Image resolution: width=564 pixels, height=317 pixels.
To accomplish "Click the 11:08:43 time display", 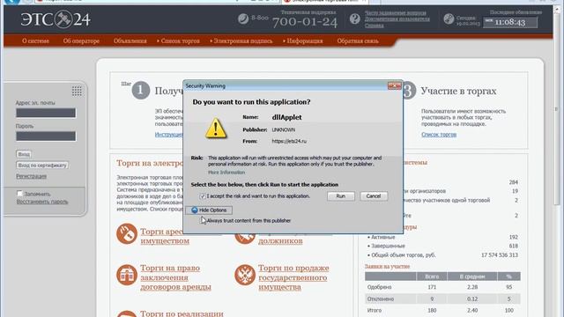I will (510, 22).
